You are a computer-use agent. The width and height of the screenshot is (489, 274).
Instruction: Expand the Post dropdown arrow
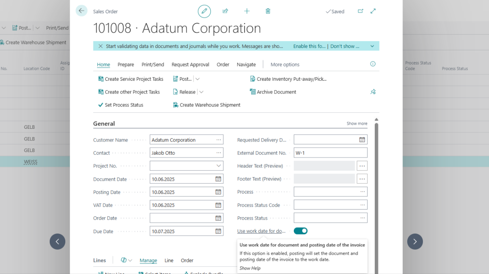point(198,79)
